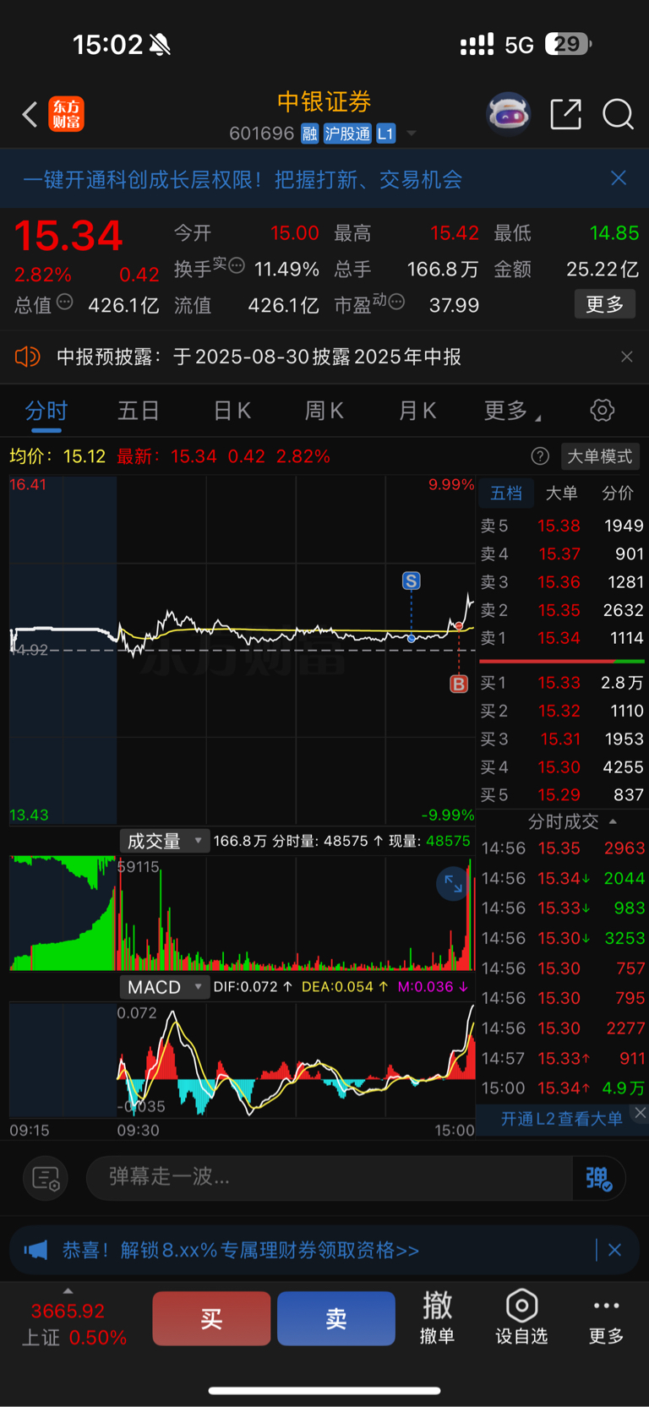The width and height of the screenshot is (649, 1407).
Task: Tap the L1 level badge
Action: [385, 134]
